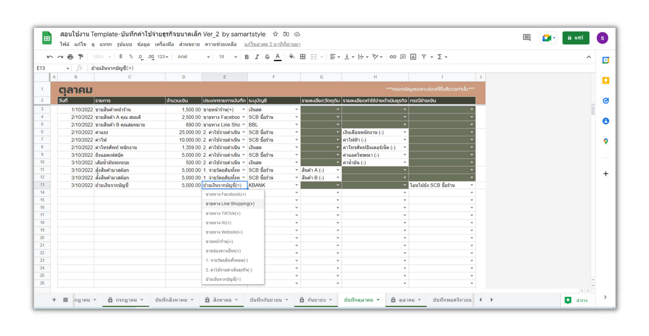Open Google Keep from the side panel
This screenshot has width=649, height=336.
coord(606,80)
